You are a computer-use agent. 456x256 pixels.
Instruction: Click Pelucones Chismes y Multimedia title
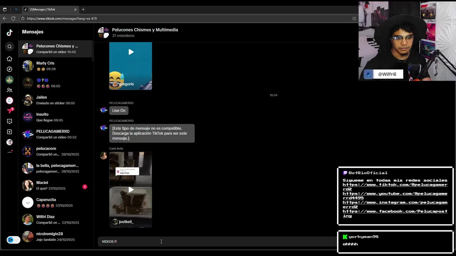pyautogui.click(x=145, y=30)
